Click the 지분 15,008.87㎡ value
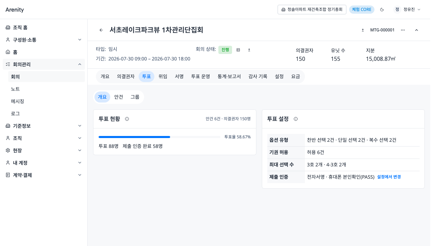This screenshot has width=434, height=246. pos(381,59)
